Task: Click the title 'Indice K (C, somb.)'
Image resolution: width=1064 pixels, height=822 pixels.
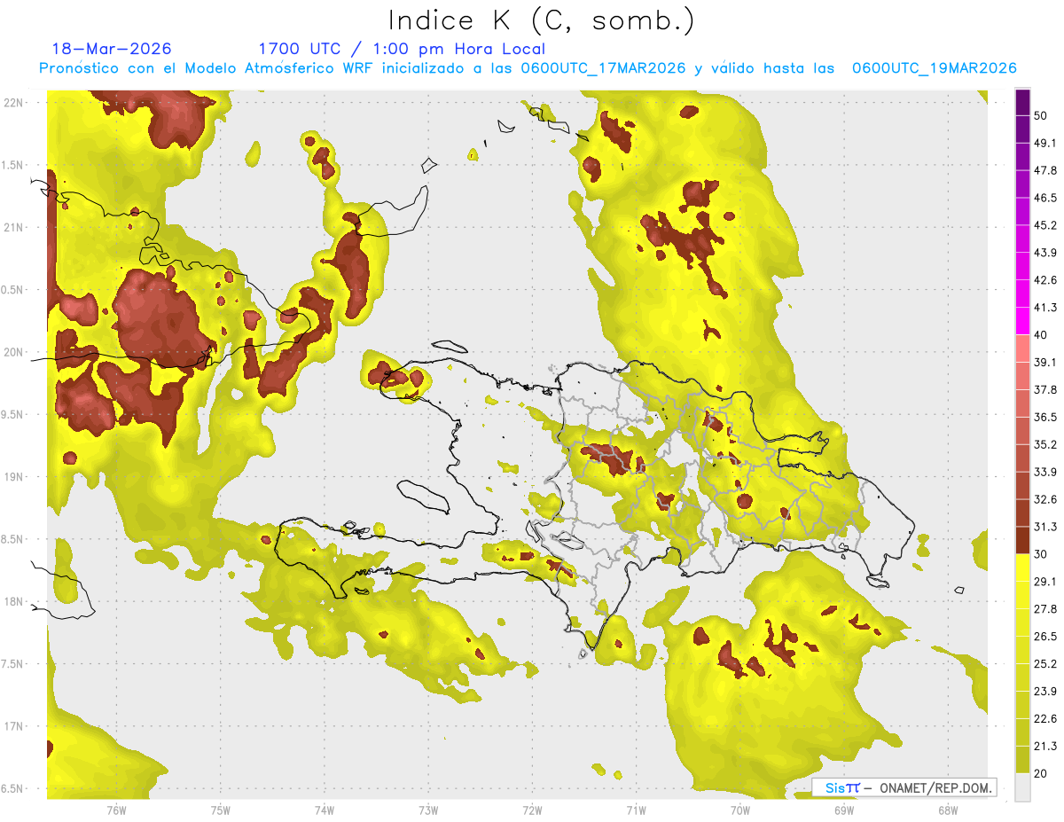Action: pyautogui.click(x=542, y=20)
